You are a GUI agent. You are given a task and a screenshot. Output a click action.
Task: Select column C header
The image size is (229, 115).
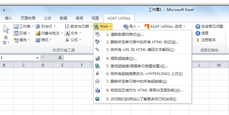pos(24,65)
